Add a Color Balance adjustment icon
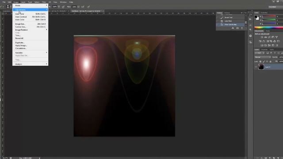283x159 pixels. point(264,41)
